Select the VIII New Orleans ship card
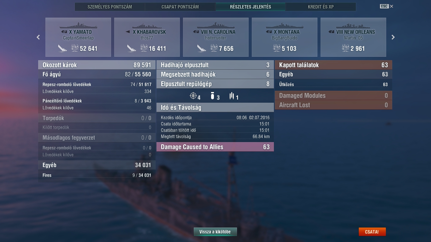Viewport: 431px width, 242px height. pos(353,37)
